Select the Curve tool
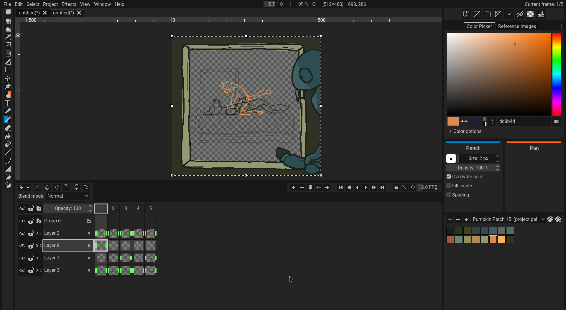Screen dimensions: 566x310 tap(8, 161)
